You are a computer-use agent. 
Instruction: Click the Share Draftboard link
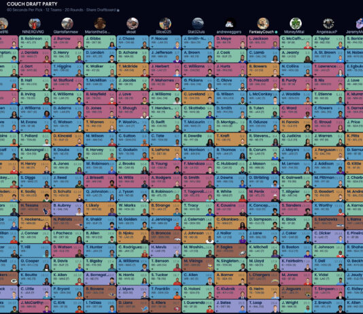coord(101,10)
